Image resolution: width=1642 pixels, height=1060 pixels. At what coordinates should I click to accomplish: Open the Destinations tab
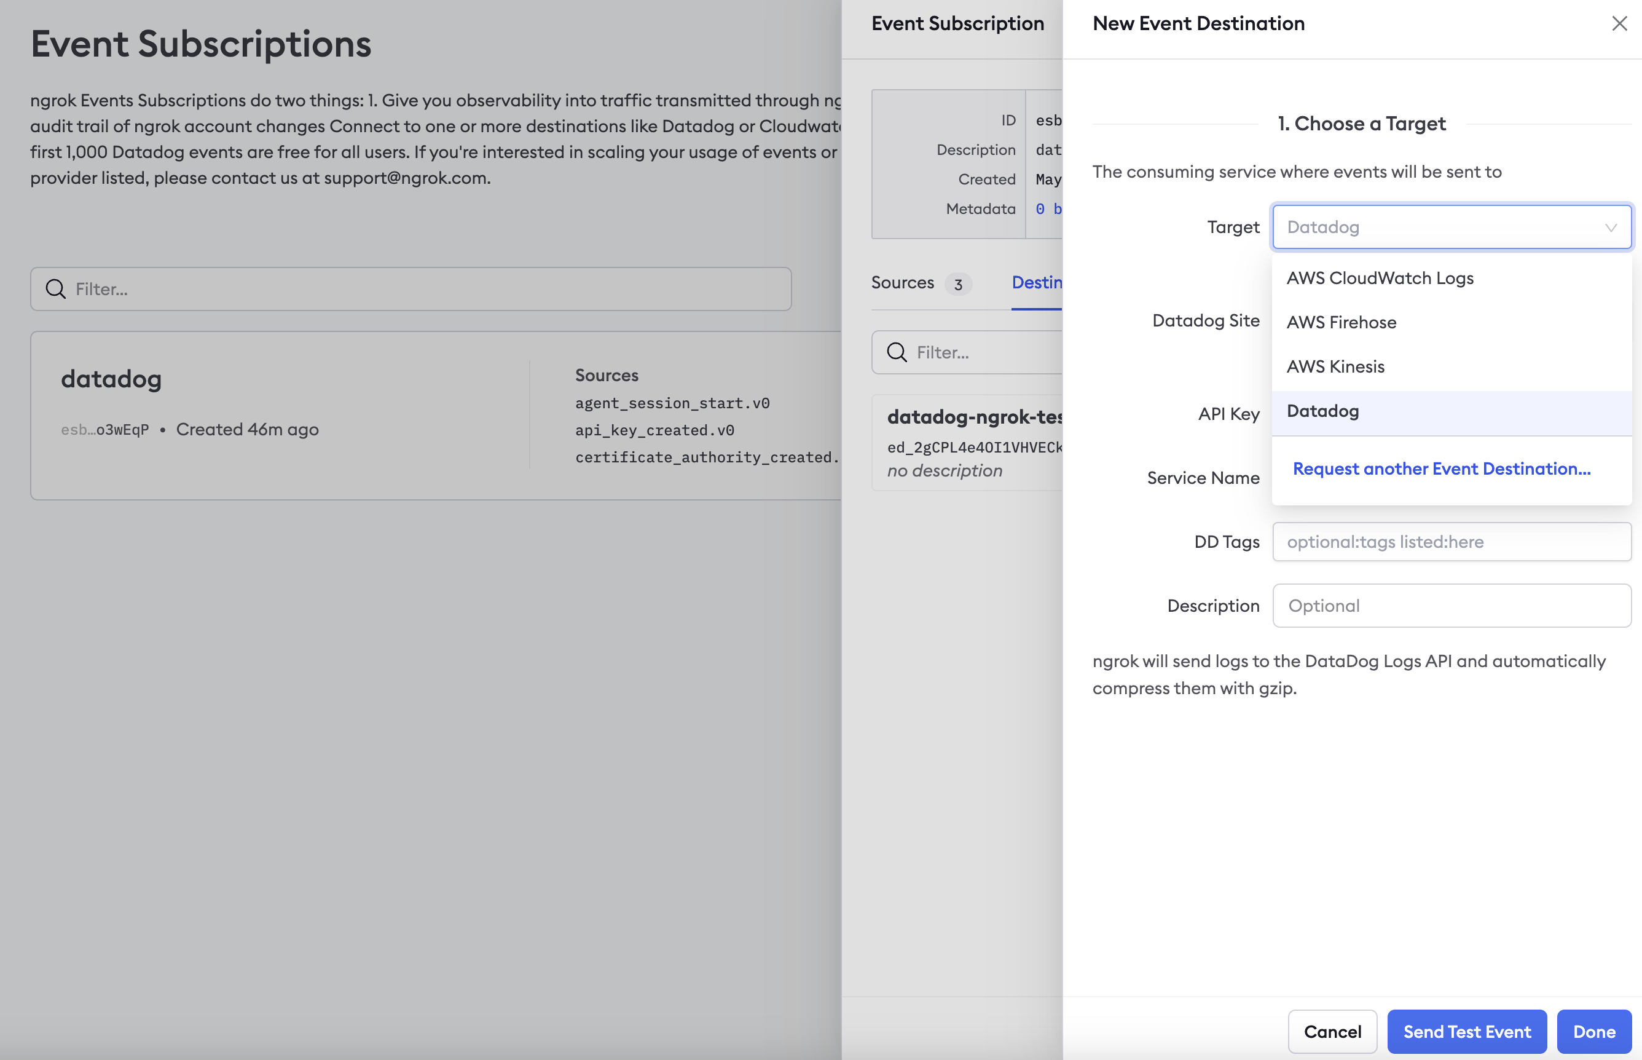coord(1037,283)
